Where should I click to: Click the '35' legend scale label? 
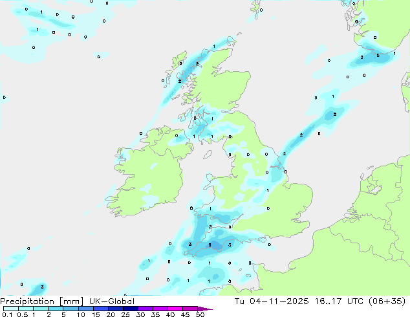pos(155,314)
